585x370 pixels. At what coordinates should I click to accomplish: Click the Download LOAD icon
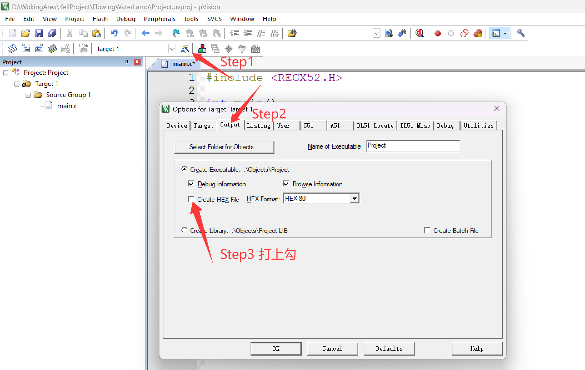tap(83, 49)
